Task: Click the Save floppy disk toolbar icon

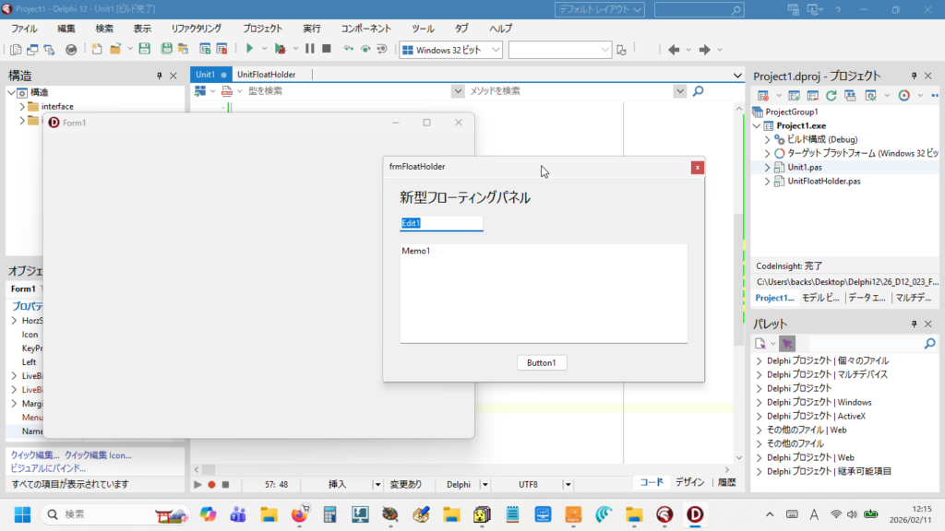Action: (x=145, y=49)
